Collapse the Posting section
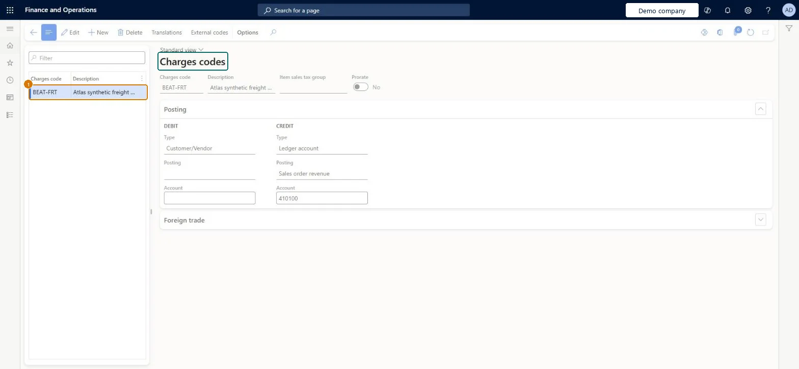Screen dimensions: 799x369 pos(761,109)
